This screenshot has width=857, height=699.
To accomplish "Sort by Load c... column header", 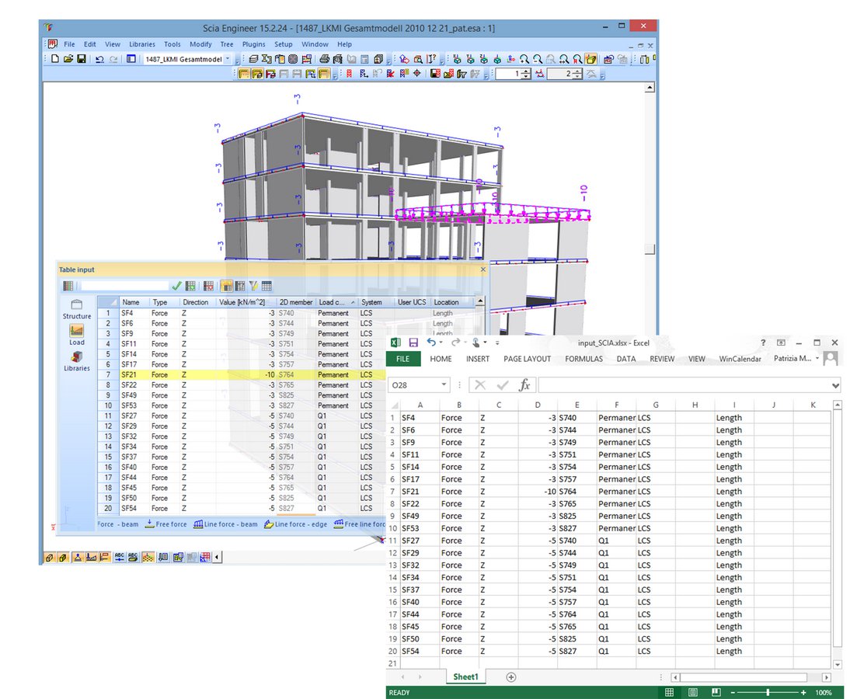I will [336, 302].
